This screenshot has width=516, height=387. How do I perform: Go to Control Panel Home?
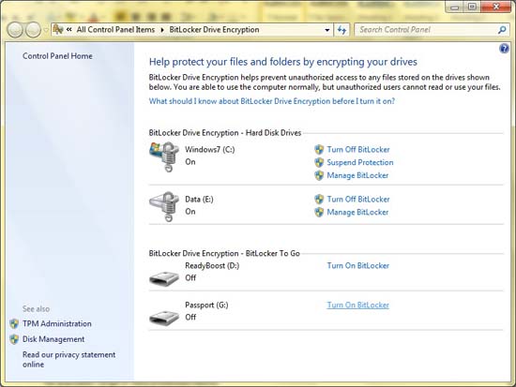click(57, 56)
